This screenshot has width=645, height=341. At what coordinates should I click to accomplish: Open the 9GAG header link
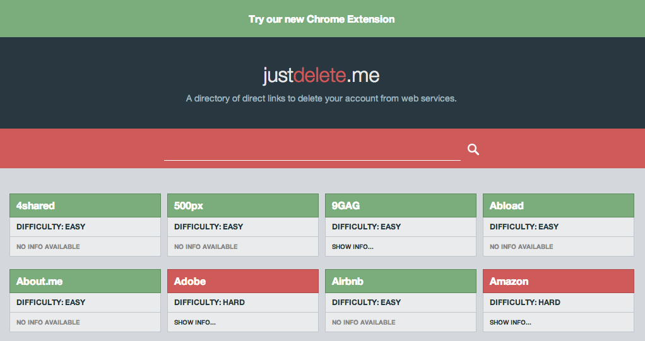click(x=401, y=205)
